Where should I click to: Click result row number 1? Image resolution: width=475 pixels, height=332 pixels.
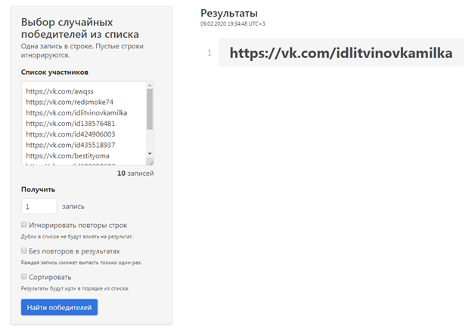coord(210,53)
